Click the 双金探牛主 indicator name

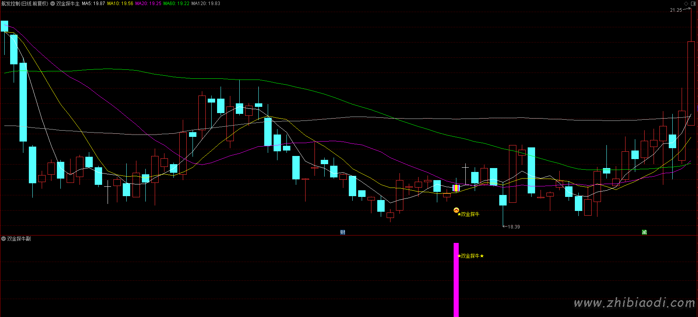(68, 4)
